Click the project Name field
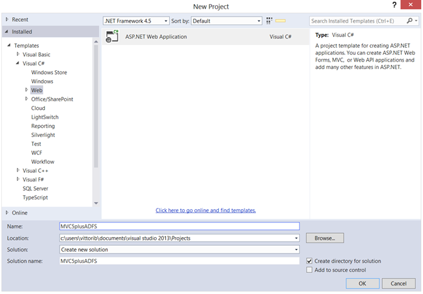Image resolution: width=423 pixels, height=294 pixels. pyautogui.click(x=179, y=226)
